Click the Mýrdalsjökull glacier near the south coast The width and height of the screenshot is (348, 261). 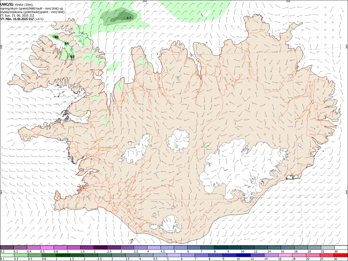[x=170, y=225]
